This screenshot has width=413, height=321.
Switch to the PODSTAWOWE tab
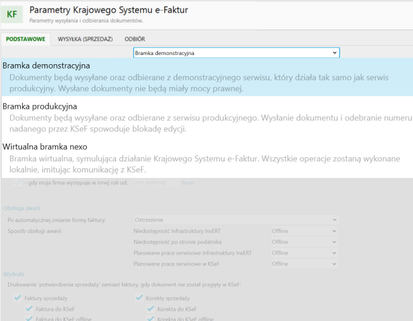pyautogui.click(x=26, y=39)
